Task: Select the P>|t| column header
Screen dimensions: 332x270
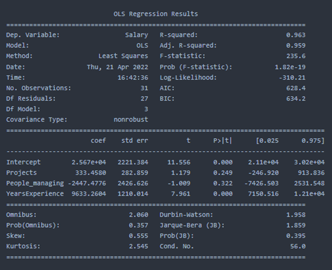Action: pyautogui.click(x=222, y=140)
